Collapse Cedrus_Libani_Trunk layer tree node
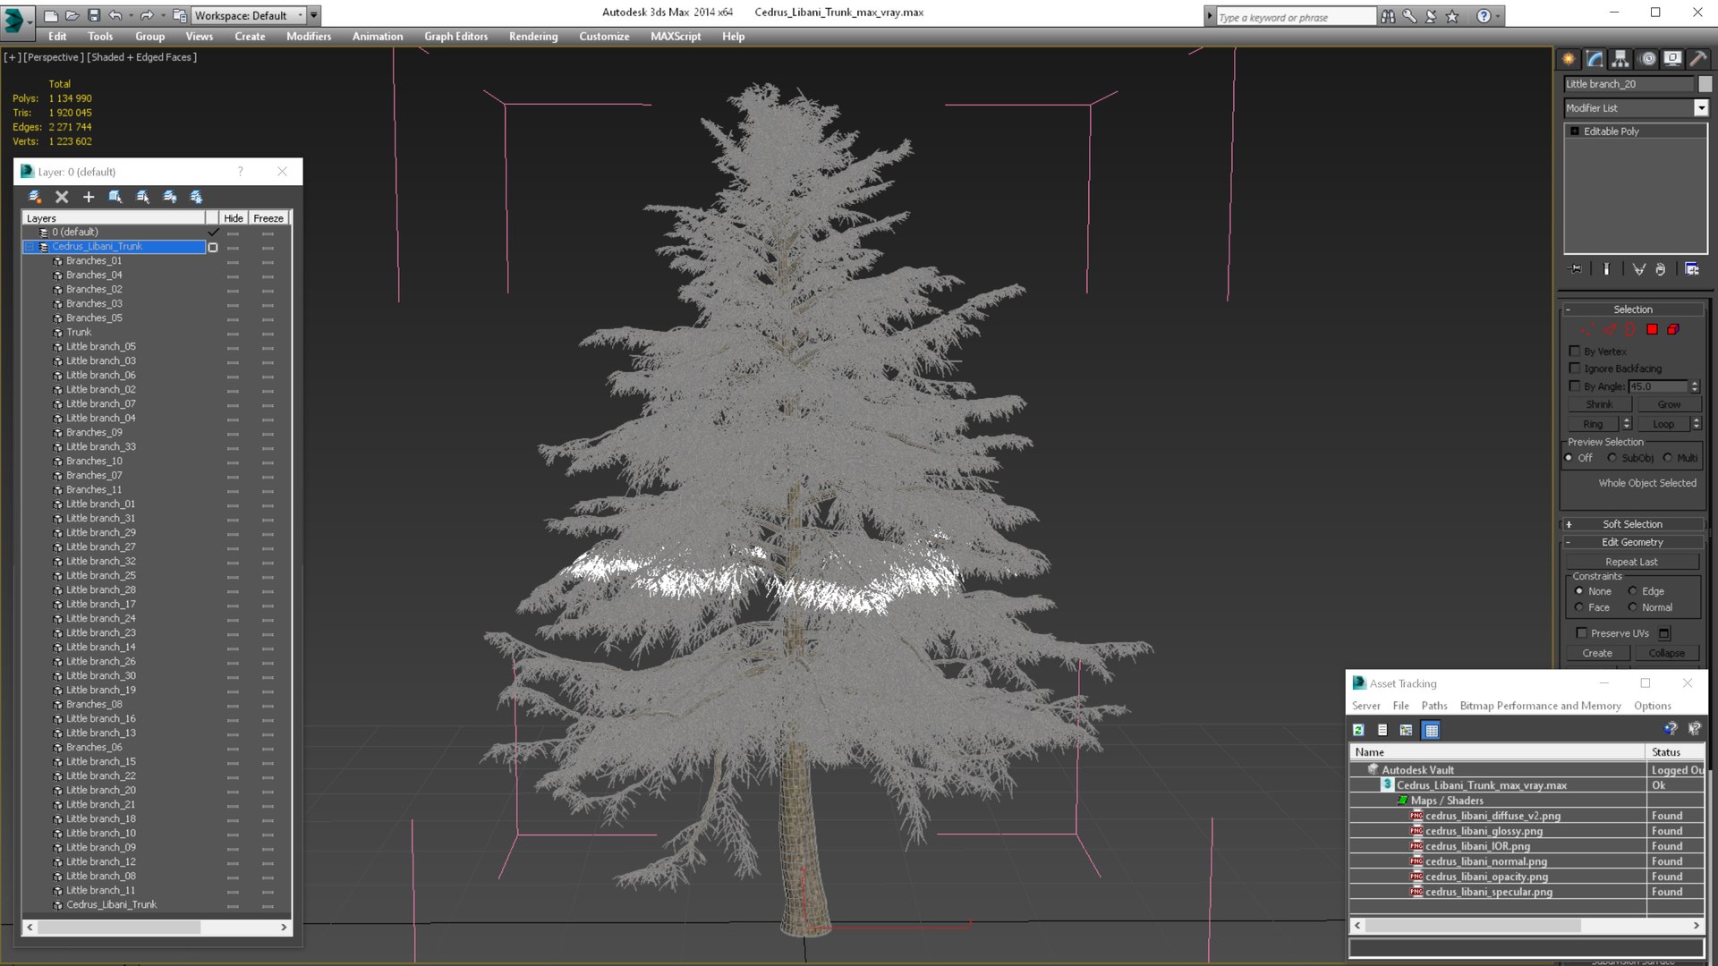Viewport: 1718px width, 966px height. (30, 246)
